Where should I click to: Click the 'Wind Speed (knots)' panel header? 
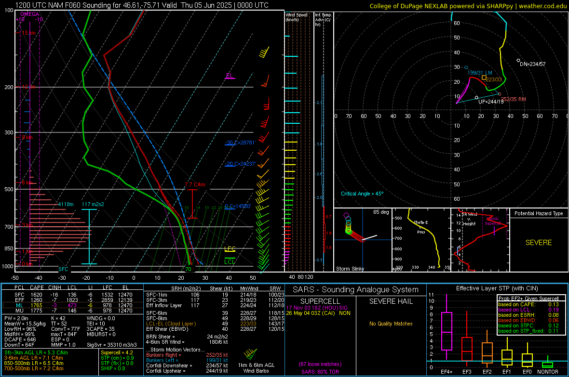296,17
